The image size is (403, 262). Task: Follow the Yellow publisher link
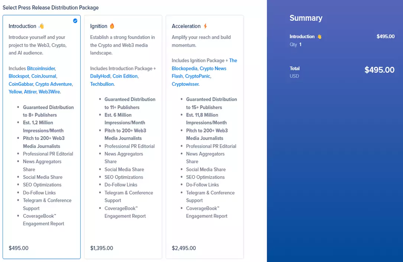click(x=15, y=92)
